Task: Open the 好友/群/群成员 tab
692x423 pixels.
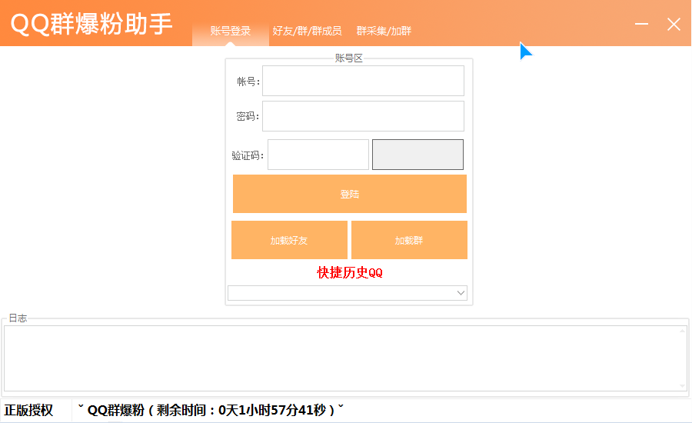Action: coord(307,32)
